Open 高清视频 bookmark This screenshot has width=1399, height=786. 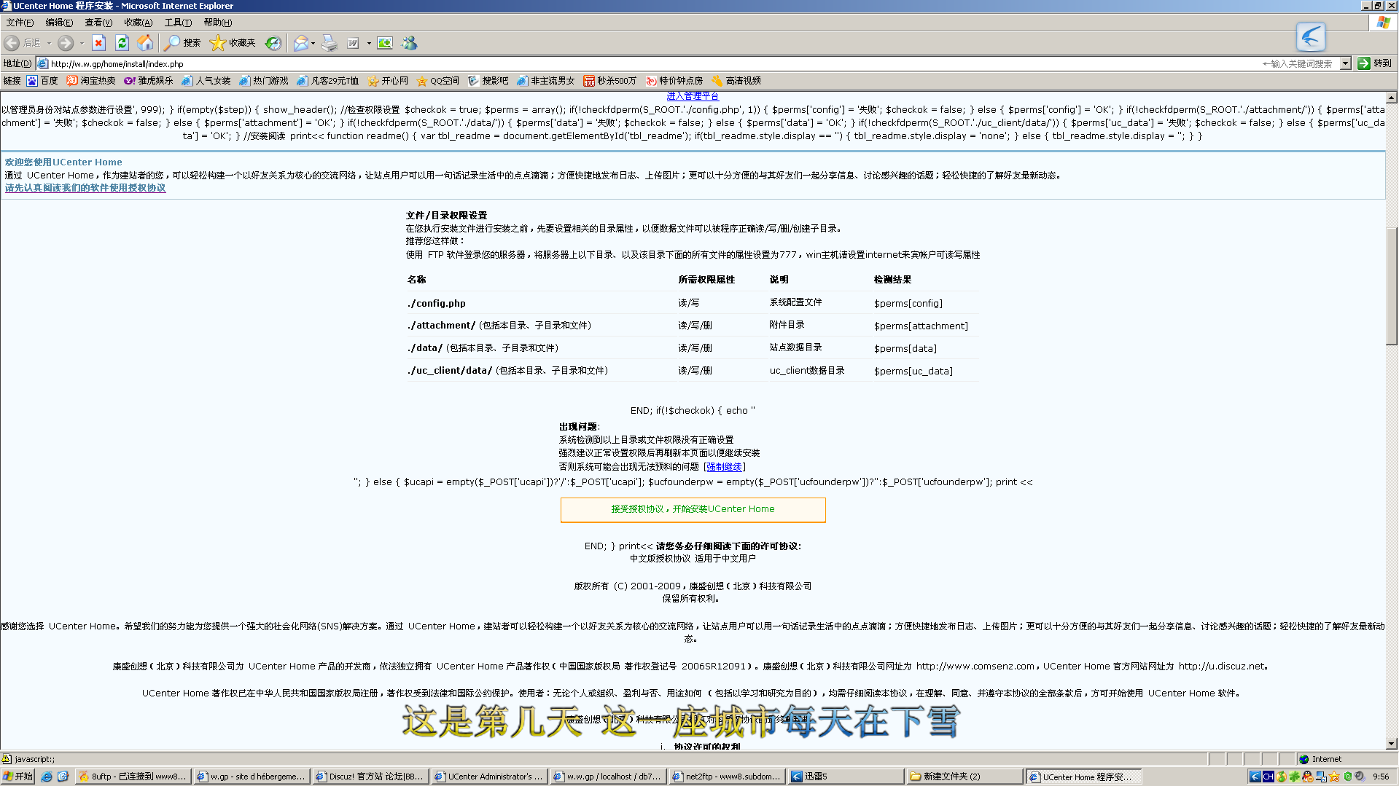[736, 81]
